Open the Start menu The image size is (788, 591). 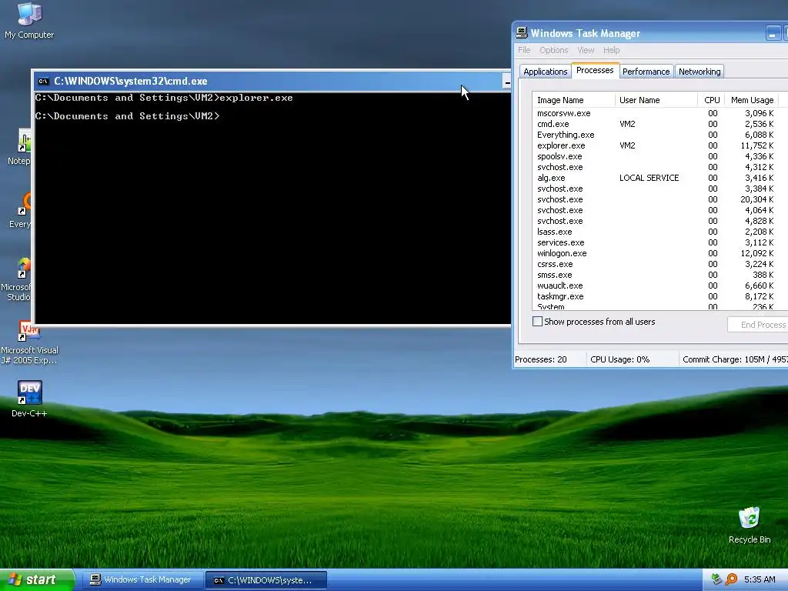coord(37,580)
